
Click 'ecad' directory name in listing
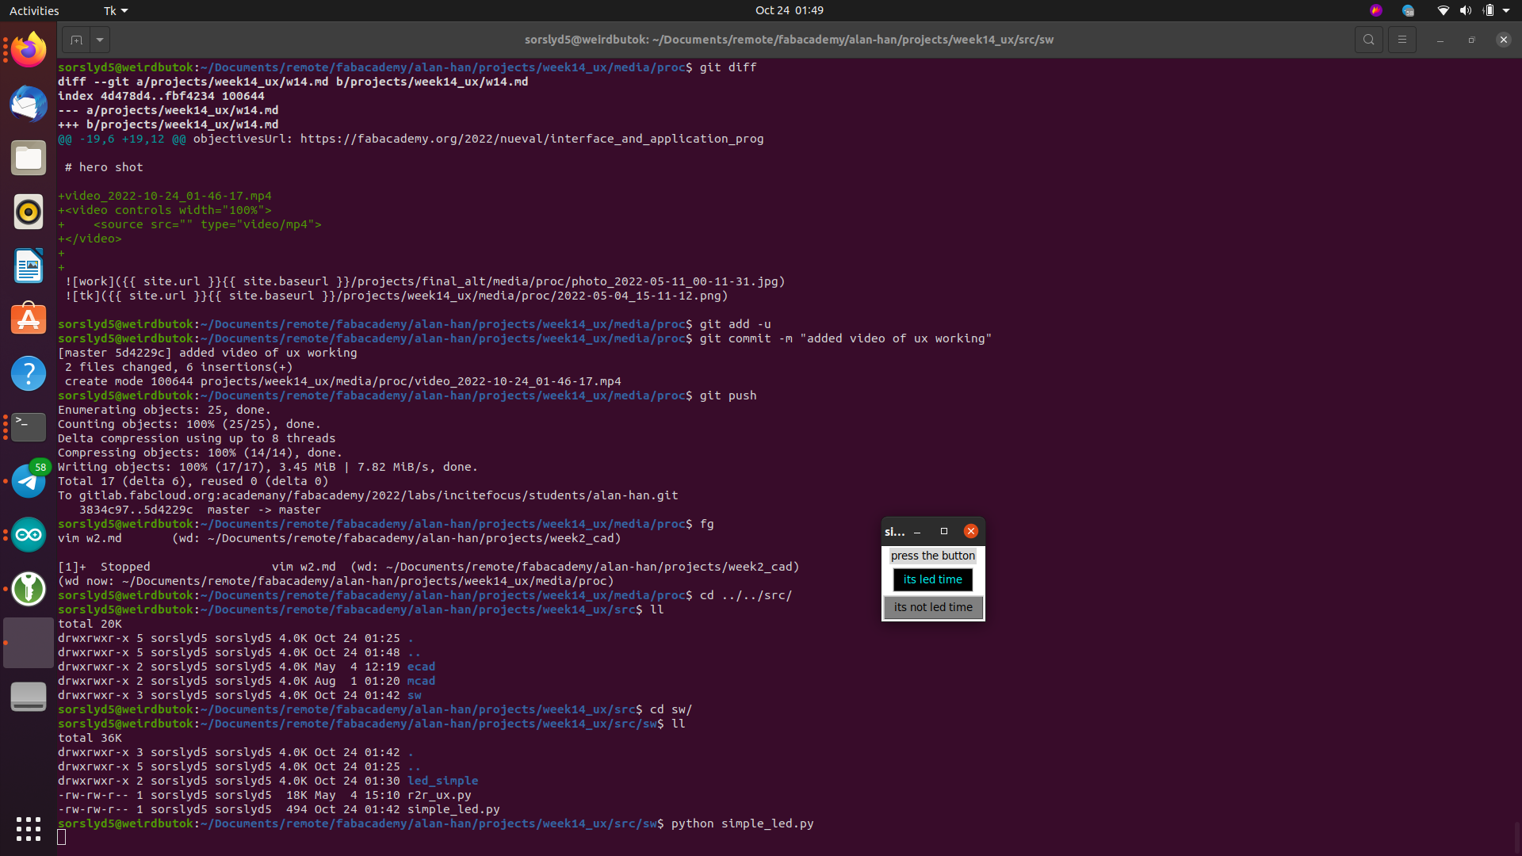421,667
